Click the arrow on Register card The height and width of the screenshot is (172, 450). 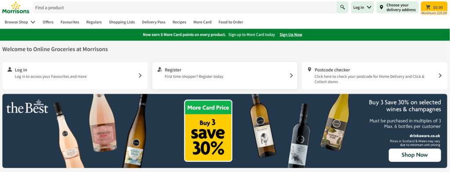pyautogui.click(x=291, y=76)
